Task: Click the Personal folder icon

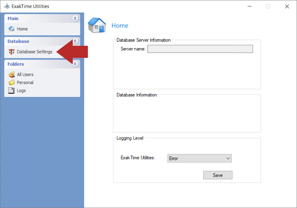Action: tap(11, 83)
